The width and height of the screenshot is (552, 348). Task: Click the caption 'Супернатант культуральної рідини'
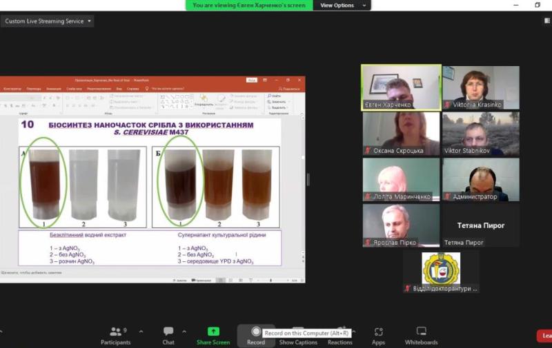[221, 235]
